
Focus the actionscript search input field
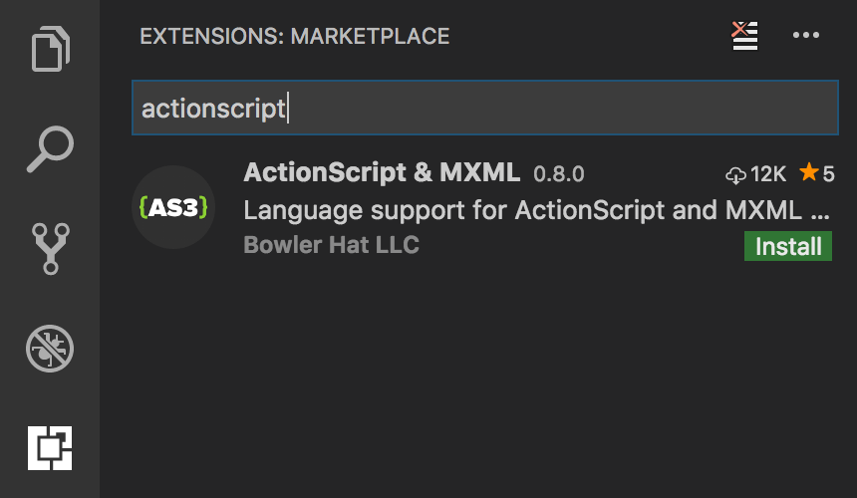click(x=485, y=108)
